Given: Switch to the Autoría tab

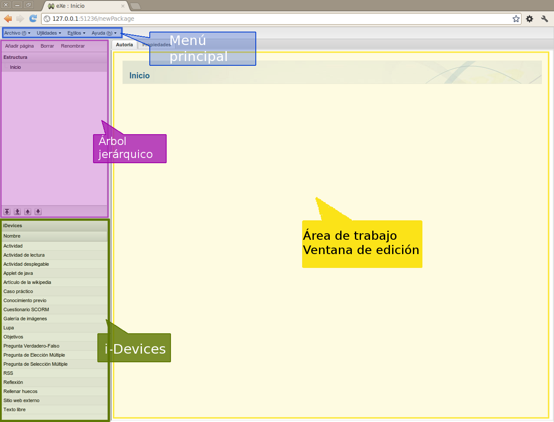Looking at the screenshot, I should 124,45.
